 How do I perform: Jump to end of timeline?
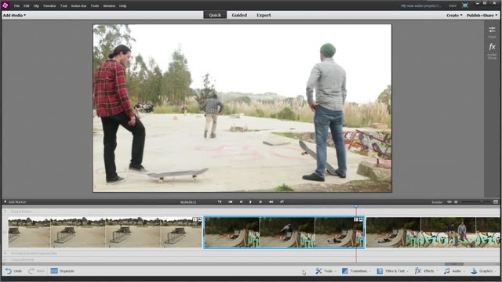pyautogui.click(x=271, y=202)
